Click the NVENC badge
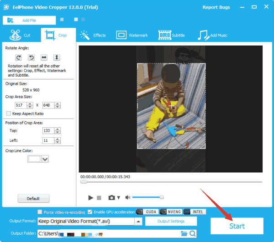This screenshot has width=274, height=242. tap(171, 211)
